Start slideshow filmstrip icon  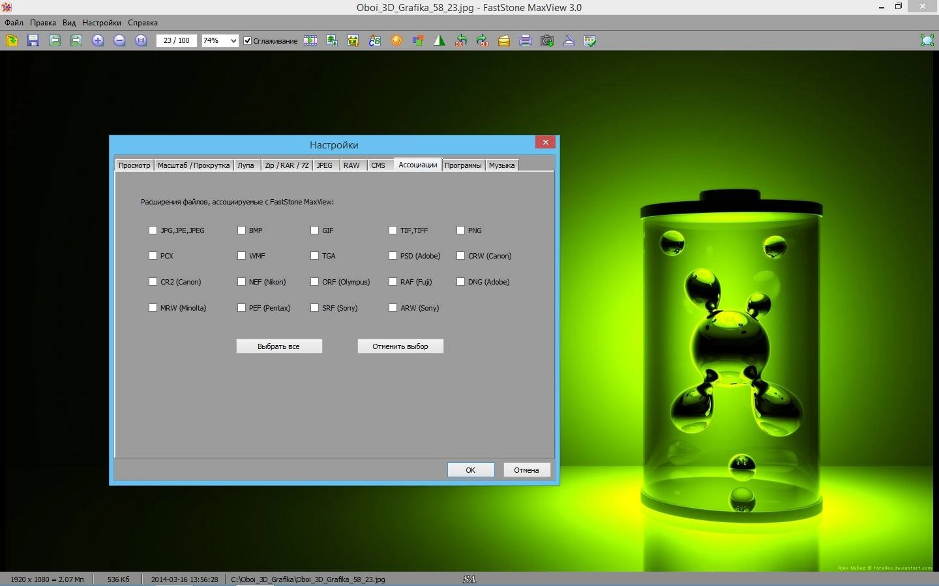[310, 40]
